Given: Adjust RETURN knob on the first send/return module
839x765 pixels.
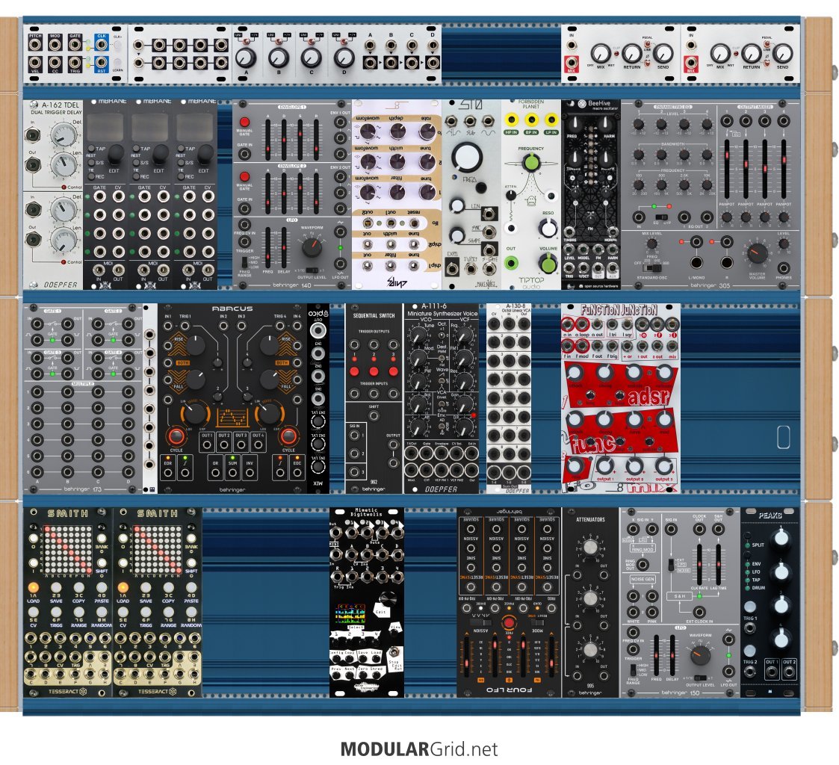Looking at the screenshot, I should [x=632, y=54].
